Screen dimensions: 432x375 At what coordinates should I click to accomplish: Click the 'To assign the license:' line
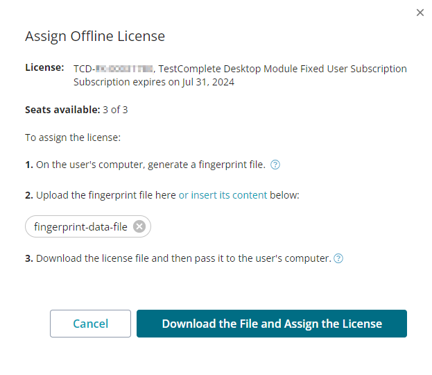pyautogui.click(x=73, y=137)
